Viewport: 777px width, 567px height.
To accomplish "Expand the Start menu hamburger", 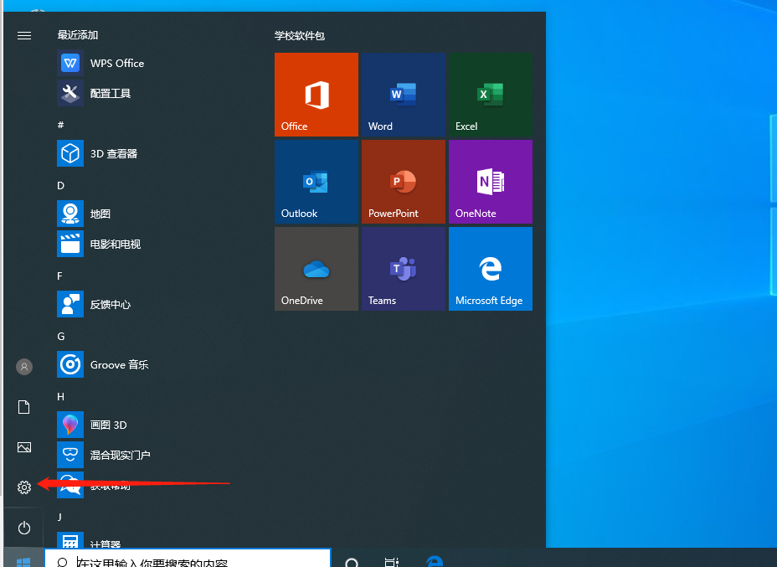I will tap(23, 35).
